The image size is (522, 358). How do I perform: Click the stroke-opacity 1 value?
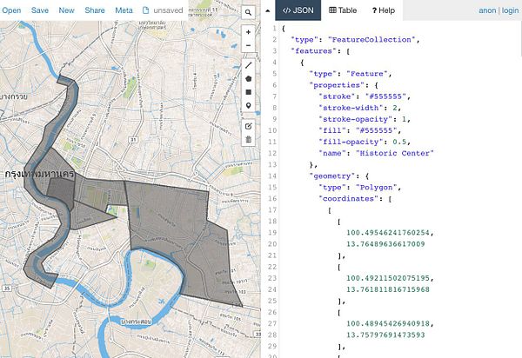click(x=405, y=119)
